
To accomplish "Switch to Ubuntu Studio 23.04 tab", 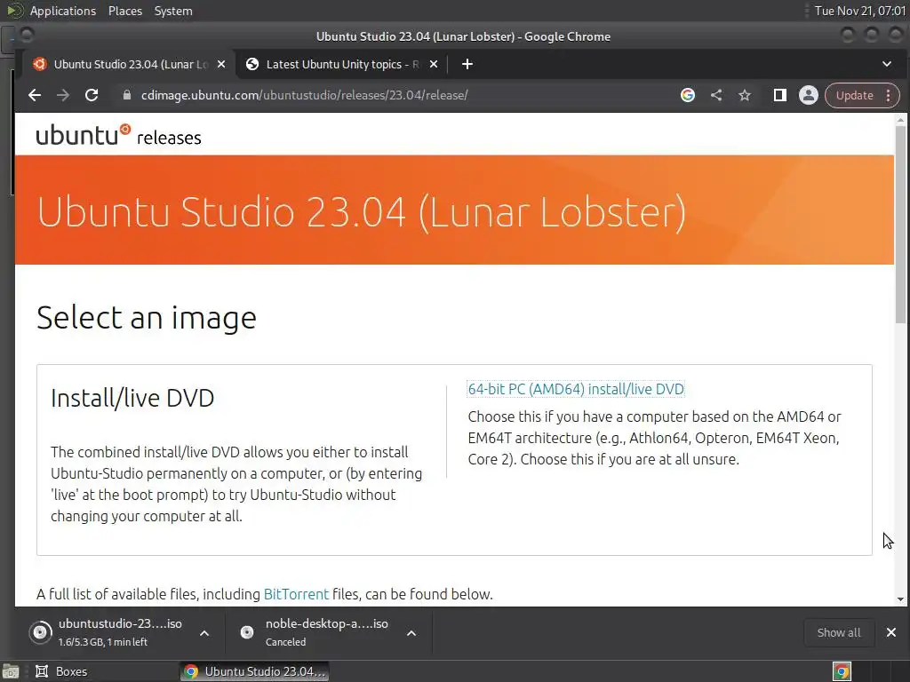I will 128,64.
